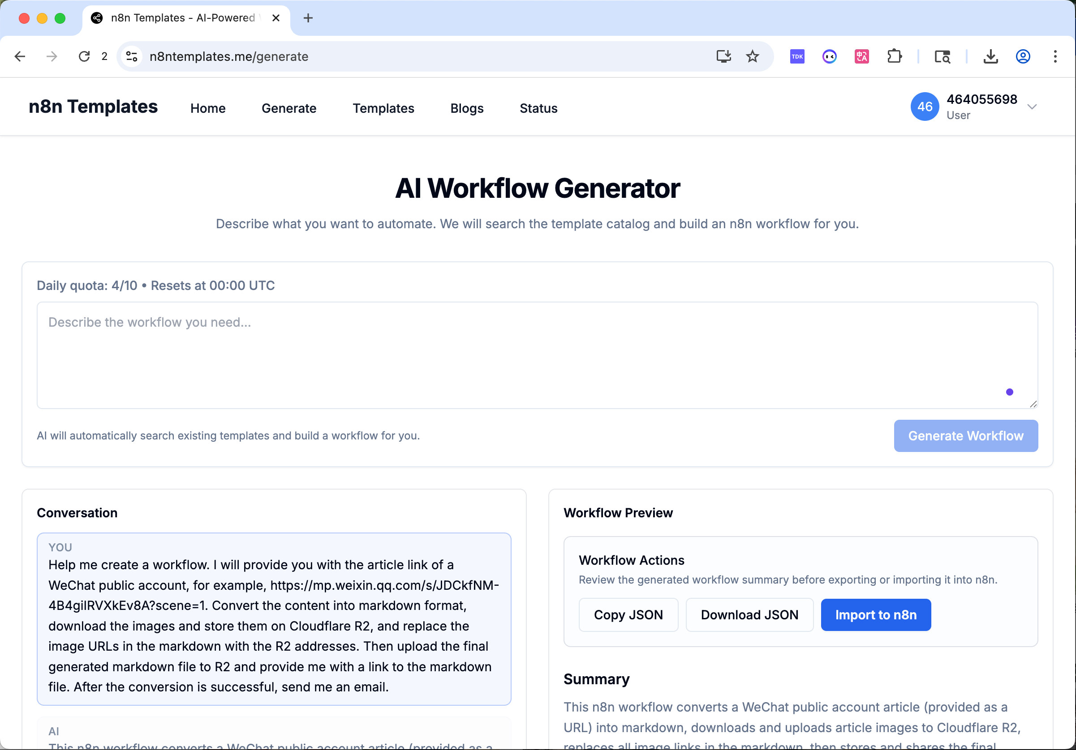Open the Blogs navigation item
This screenshot has width=1076, height=750.
click(466, 108)
